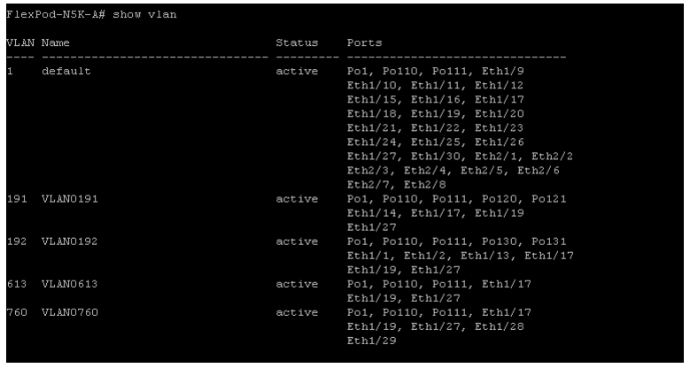Click the FlexPod-N5K-A# prompt
Screen dimensions: 690x368
point(56,14)
